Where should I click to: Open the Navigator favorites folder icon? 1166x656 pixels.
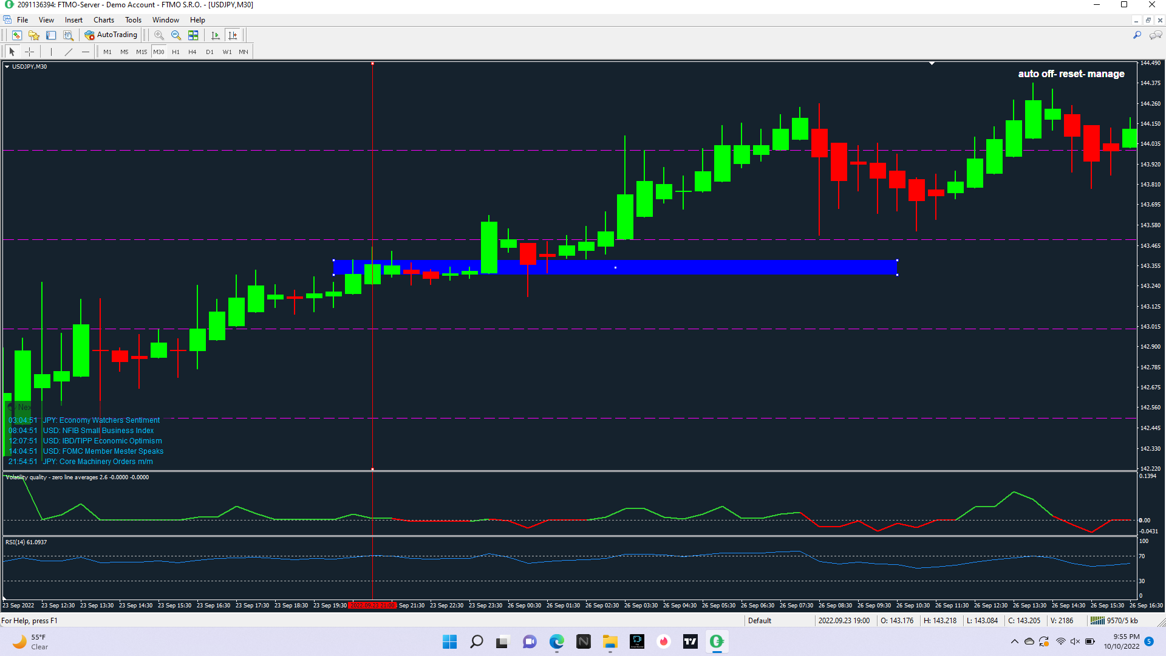[34, 35]
